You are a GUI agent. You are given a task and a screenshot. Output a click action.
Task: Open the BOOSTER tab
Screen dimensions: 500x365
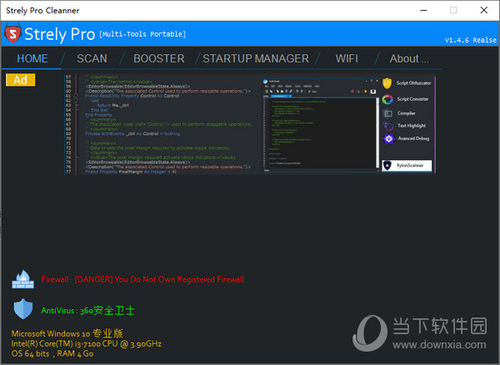[x=159, y=58]
